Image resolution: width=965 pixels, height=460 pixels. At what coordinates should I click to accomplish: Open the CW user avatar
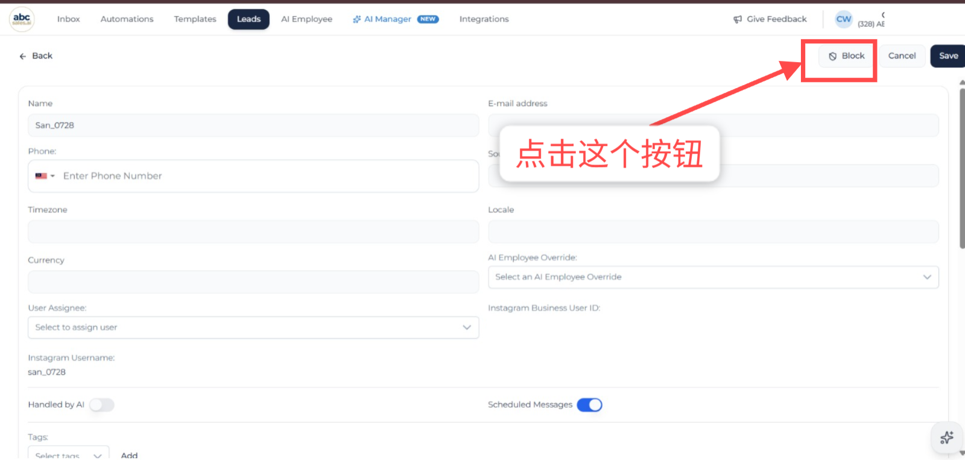coord(843,19)
